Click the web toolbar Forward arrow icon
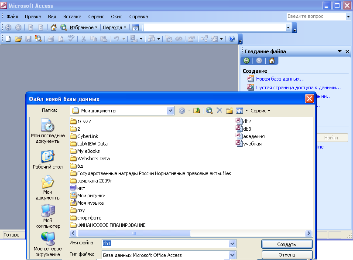Image resolution: width=353 pixels, height=260 pixels. pyautogui.click(x=18, y=27)
